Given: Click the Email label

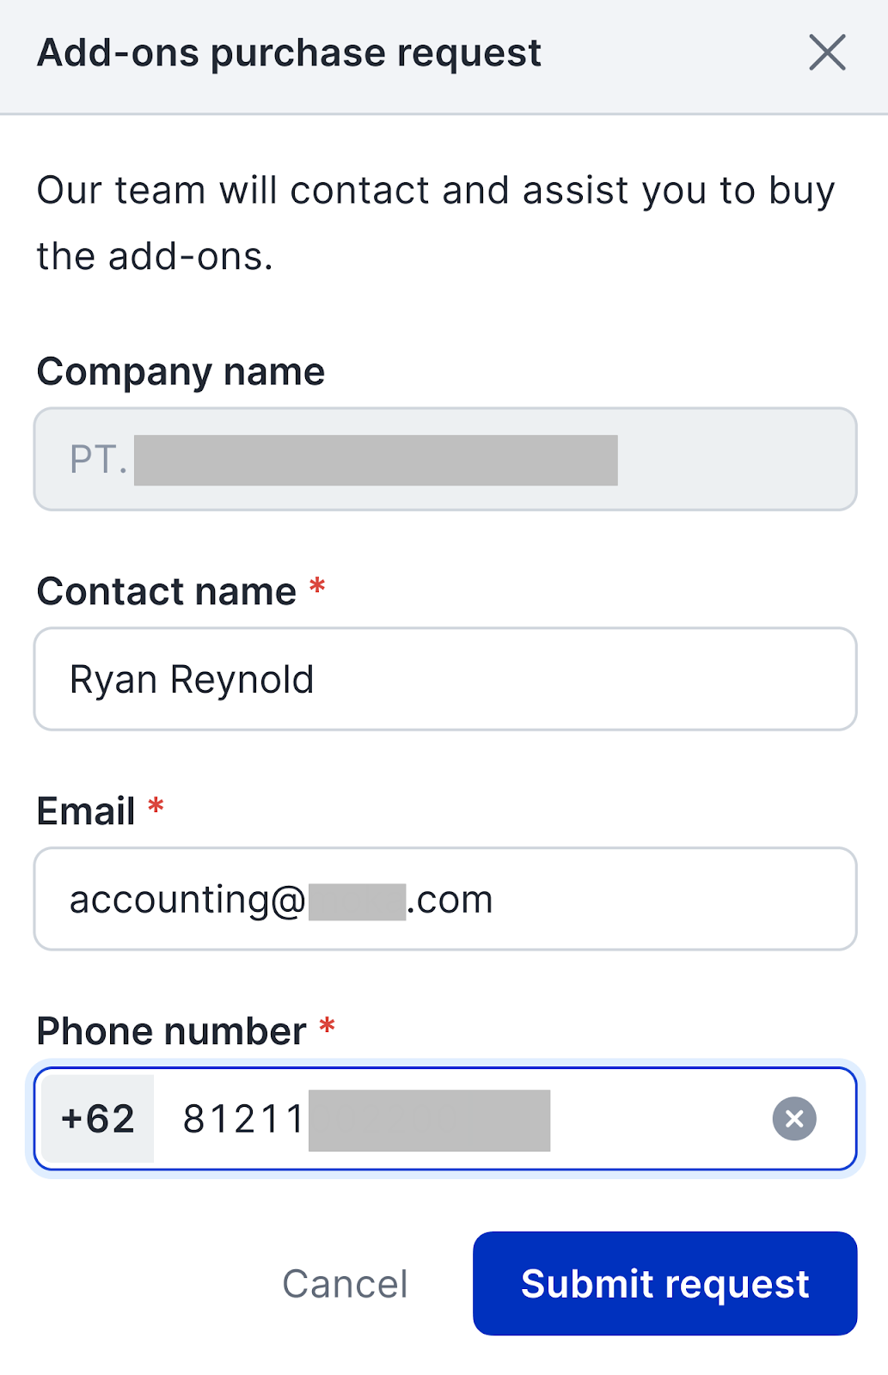Looking at the screenshot, I should (x=86, y=811).
